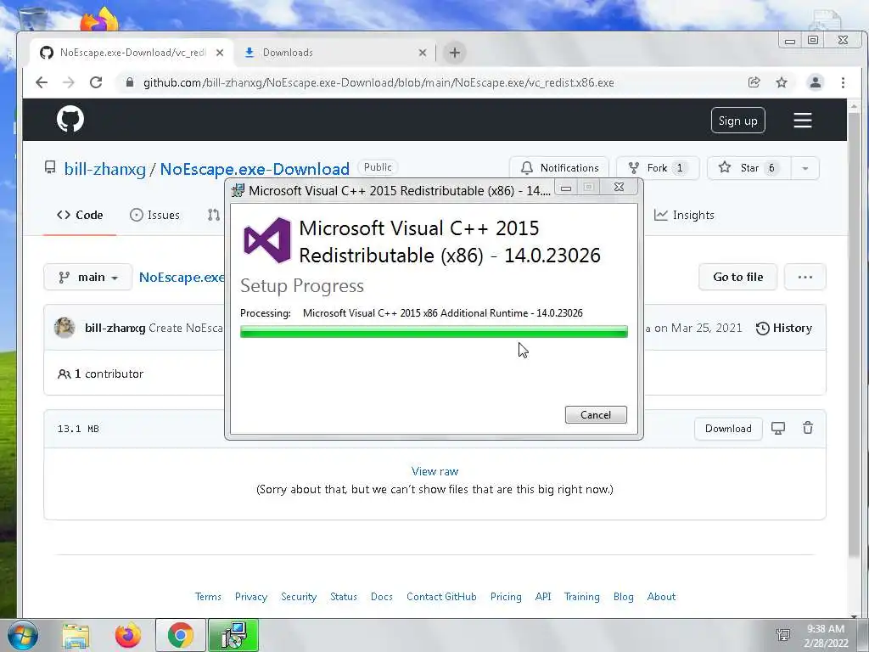Viewport: 869px width, 652px height.
Task: Close the Downloads tab
Action: pyautogui.click(x=423, y=53)
